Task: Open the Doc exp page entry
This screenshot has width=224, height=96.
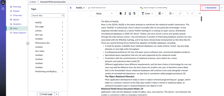Action: 39,35
